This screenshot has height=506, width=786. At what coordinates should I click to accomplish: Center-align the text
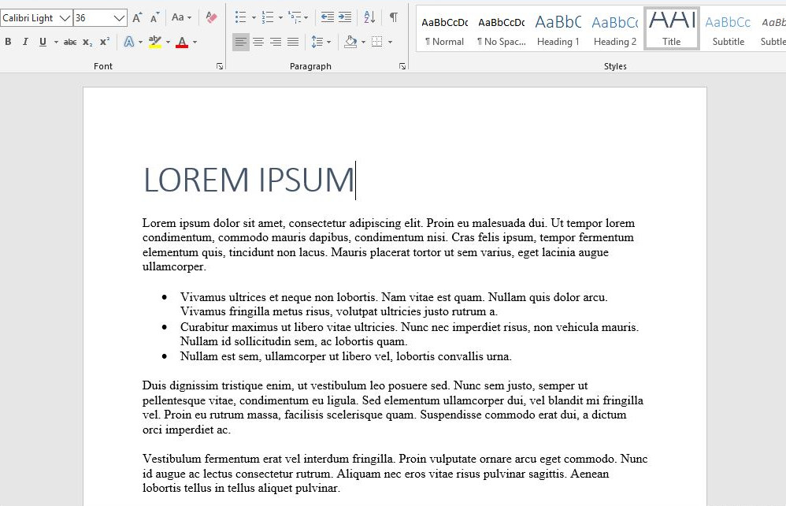258,42
